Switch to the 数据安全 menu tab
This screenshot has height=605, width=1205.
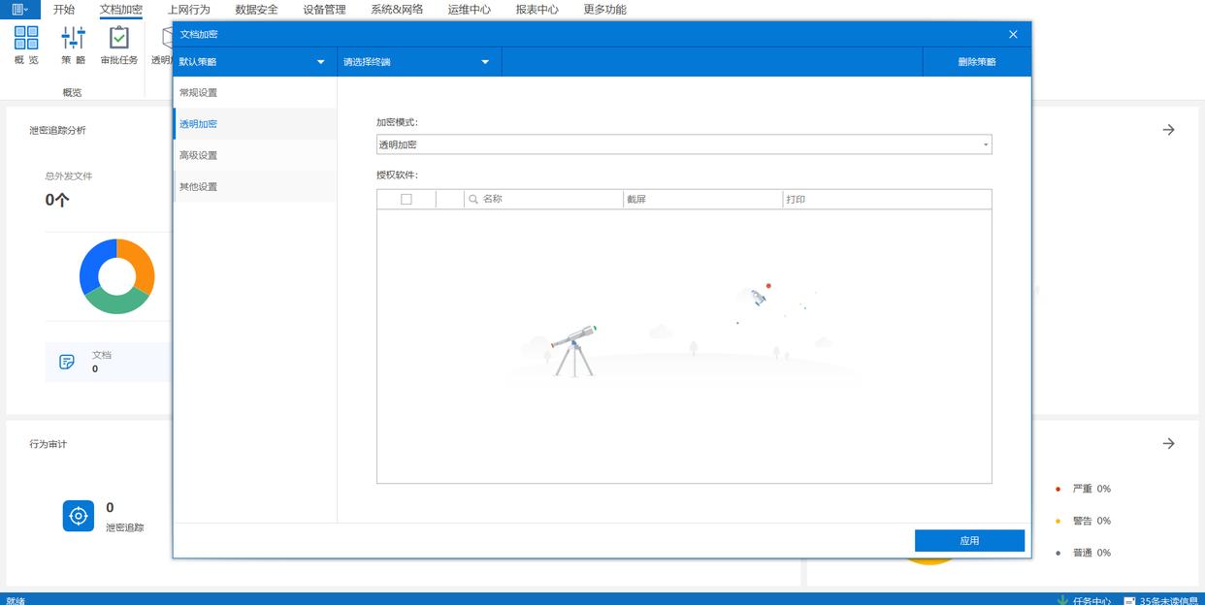tap(256, 10)
